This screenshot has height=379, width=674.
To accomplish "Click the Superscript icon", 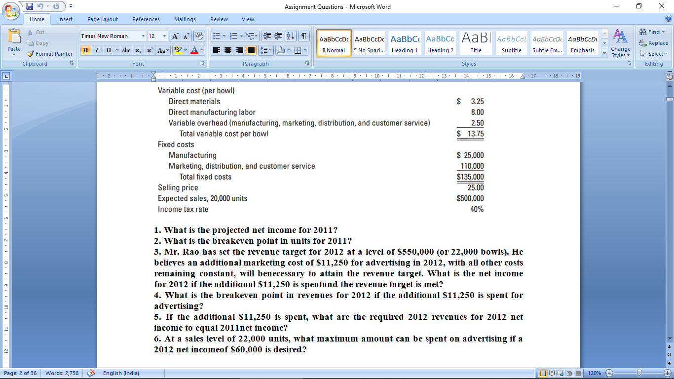I will [x=149, y=50].
